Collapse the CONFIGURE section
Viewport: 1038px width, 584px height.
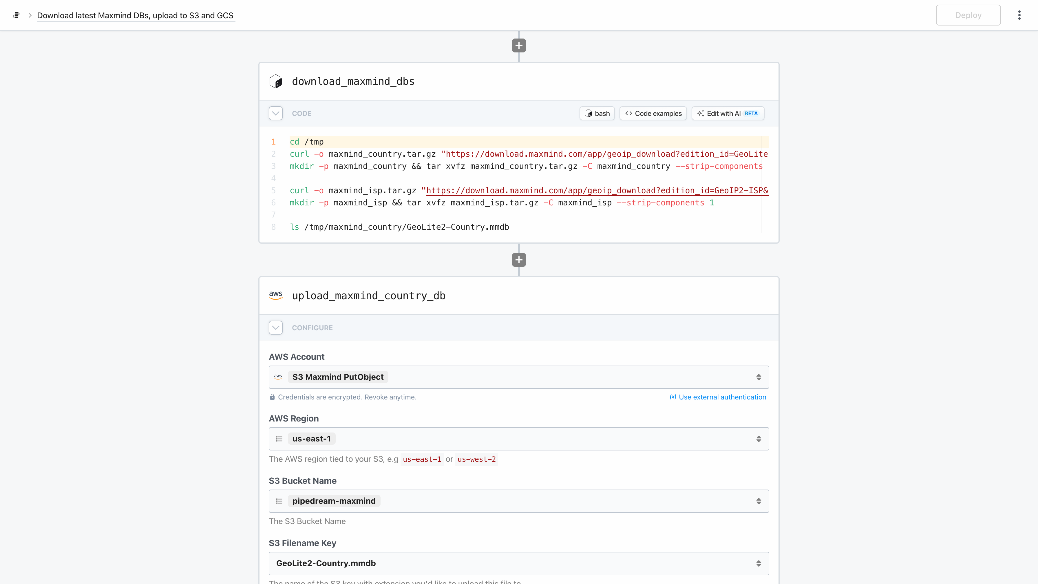[x=276, y=328]
